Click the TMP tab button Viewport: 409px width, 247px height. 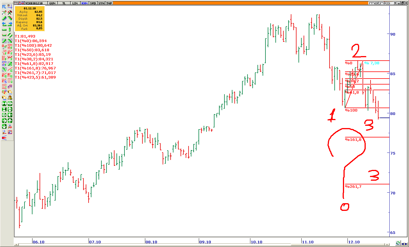[x=109, y=3]
